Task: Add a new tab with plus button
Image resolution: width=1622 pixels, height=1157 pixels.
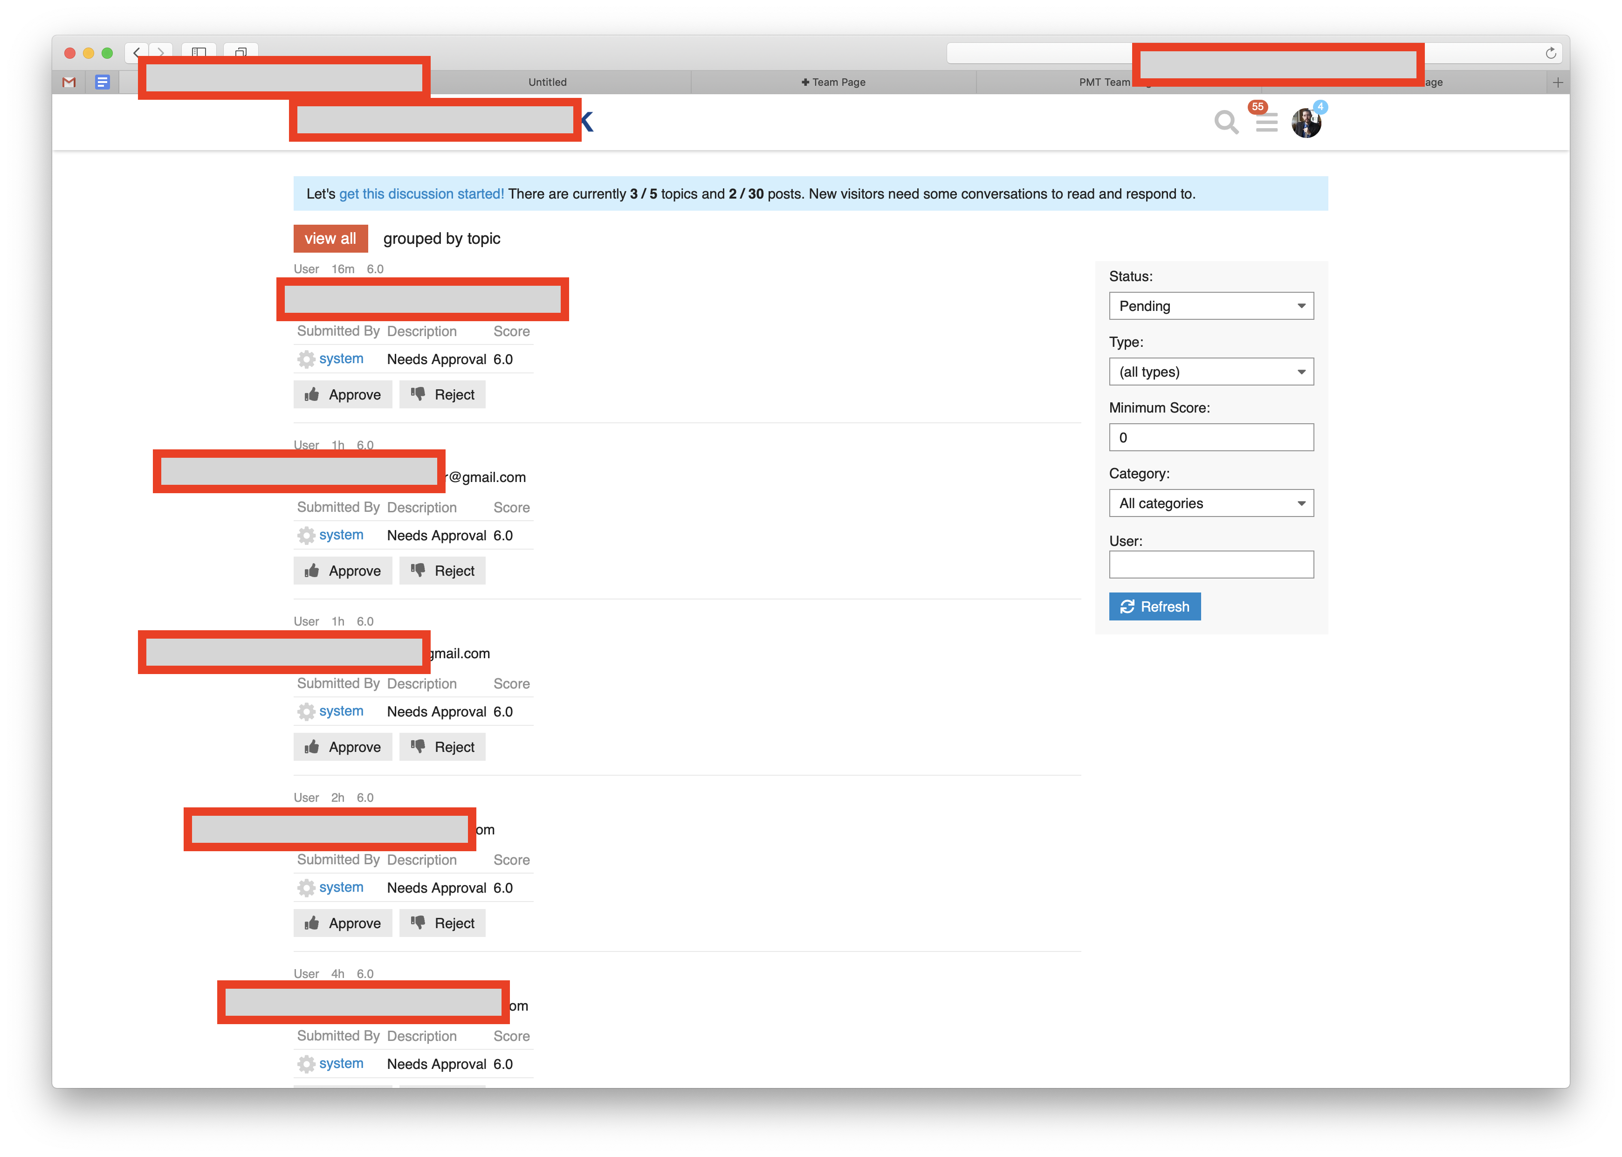Action: pyautogui.click(x=1557, y=82)
